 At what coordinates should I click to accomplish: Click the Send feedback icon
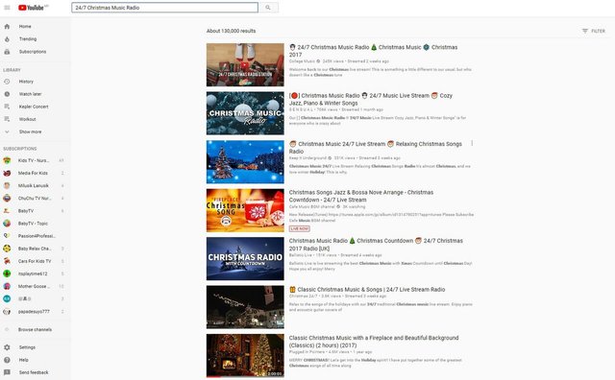(x=7, y=372)
